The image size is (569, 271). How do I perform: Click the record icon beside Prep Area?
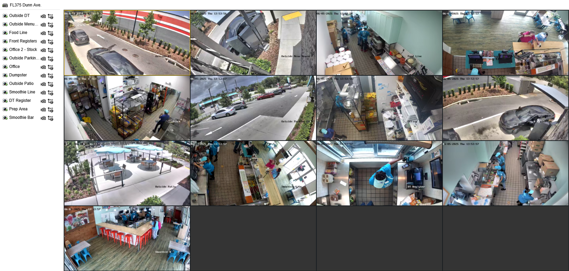tap(43, 110)
